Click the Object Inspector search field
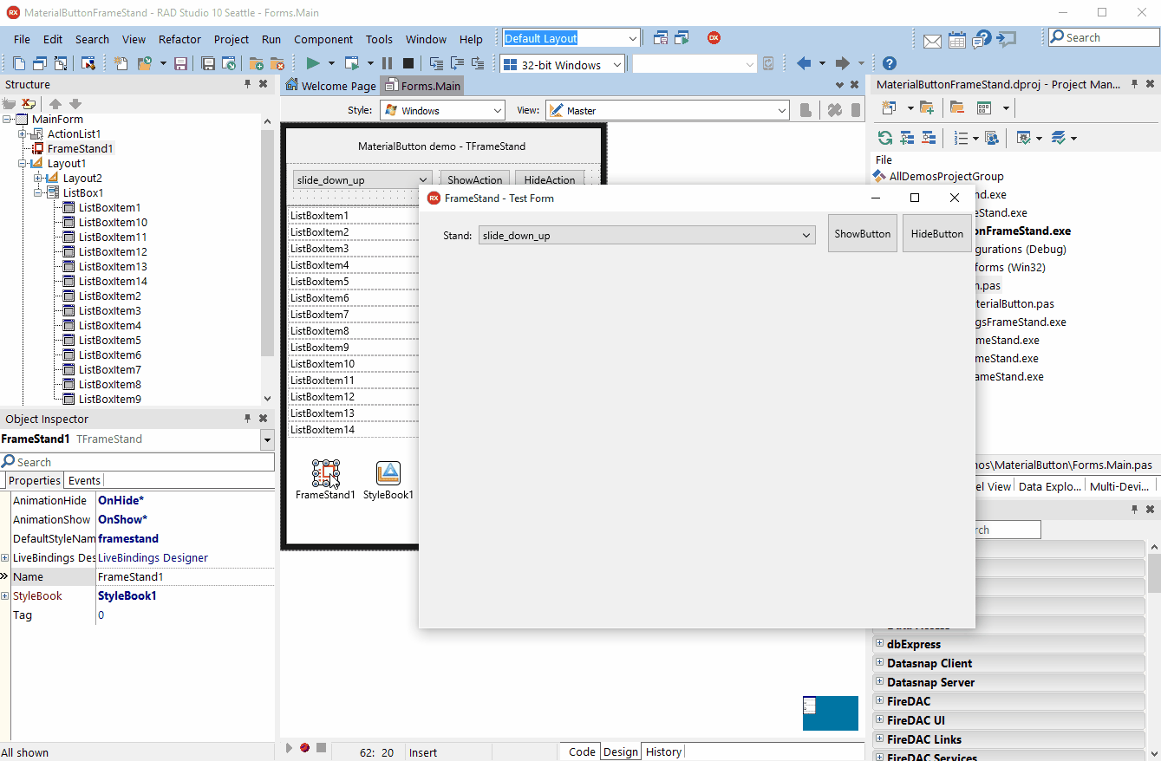Image resolution: width=1161 pixels, height=761 pixels. [x=137, y=462]
